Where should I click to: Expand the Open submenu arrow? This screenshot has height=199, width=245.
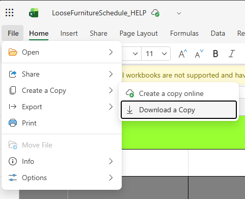click(x=111, y=52)
